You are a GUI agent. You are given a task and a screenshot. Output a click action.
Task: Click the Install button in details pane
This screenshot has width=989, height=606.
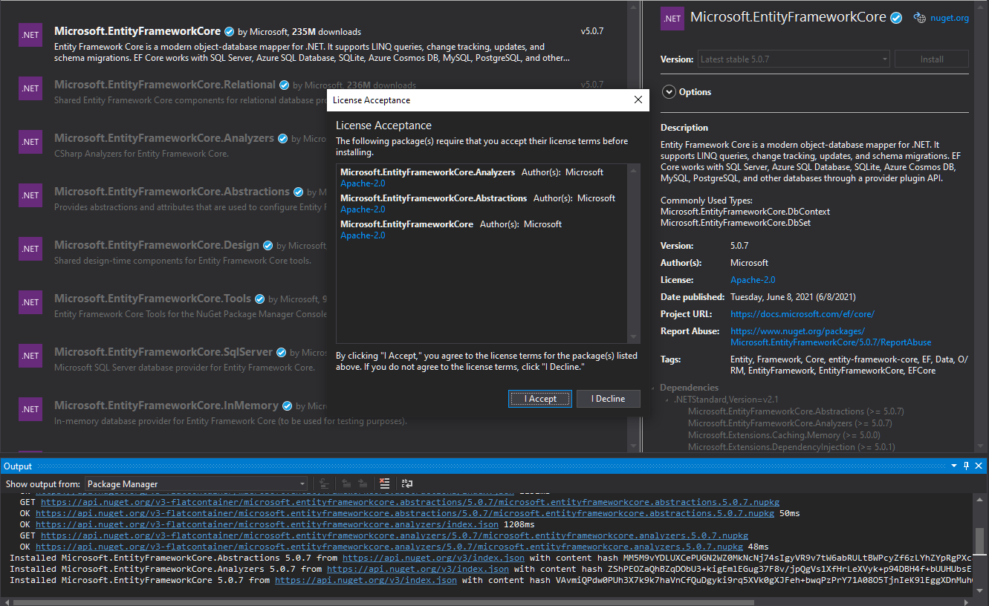[932, 59]
